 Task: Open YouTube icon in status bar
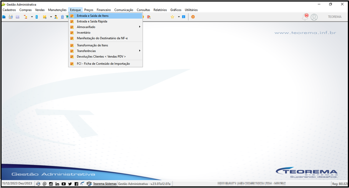coord(64,184)
